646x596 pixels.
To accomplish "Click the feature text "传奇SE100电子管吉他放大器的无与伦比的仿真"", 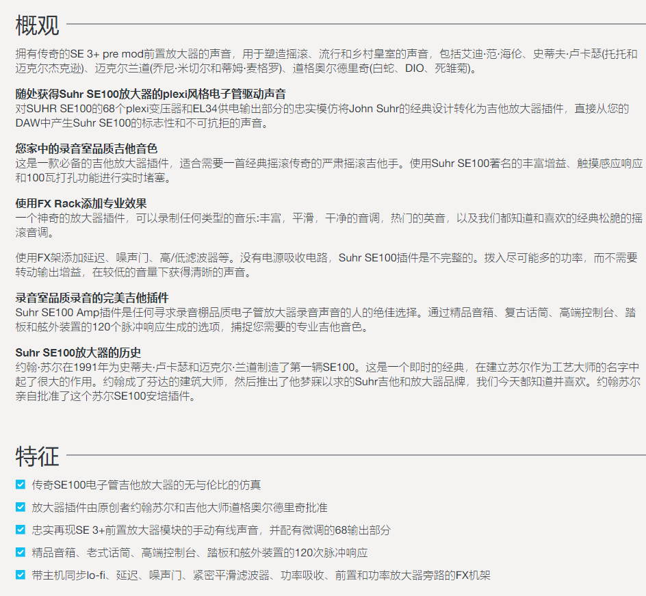I will (x=146, y=484).
